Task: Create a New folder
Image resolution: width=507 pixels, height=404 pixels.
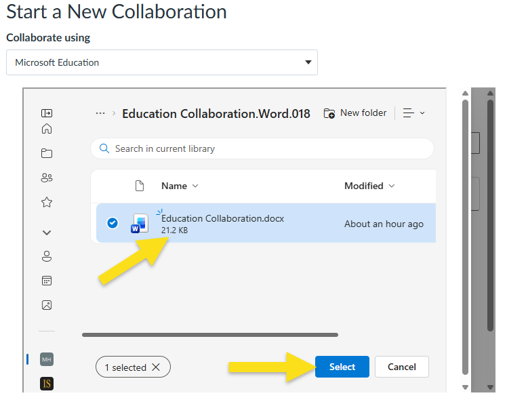Action: coord(355,113)
